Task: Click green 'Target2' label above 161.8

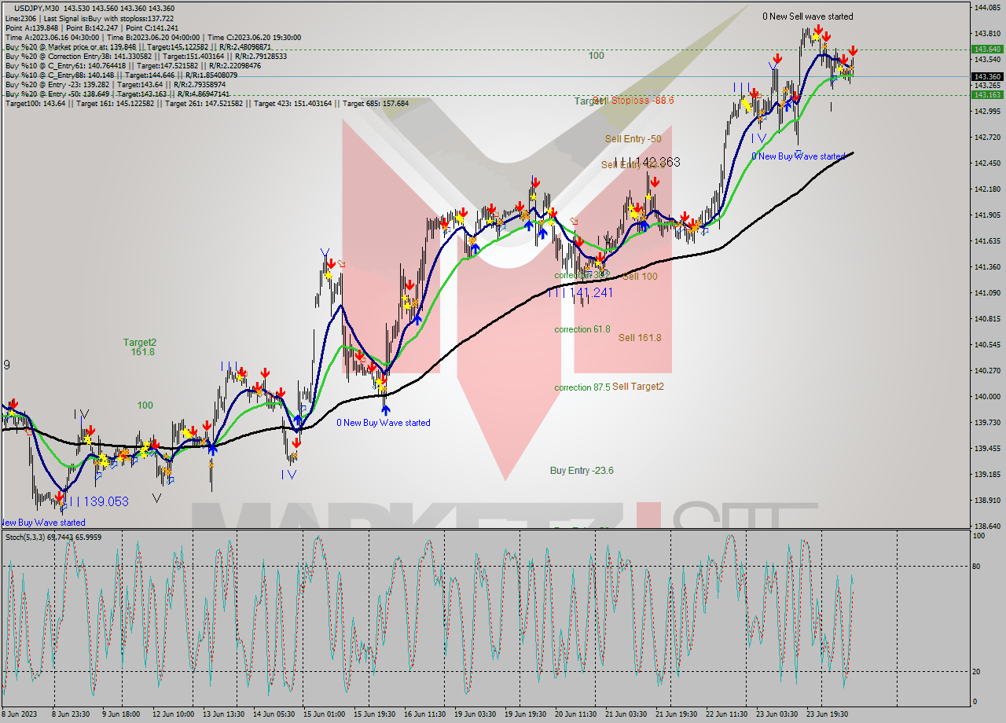Action: [x=140, y=343]
